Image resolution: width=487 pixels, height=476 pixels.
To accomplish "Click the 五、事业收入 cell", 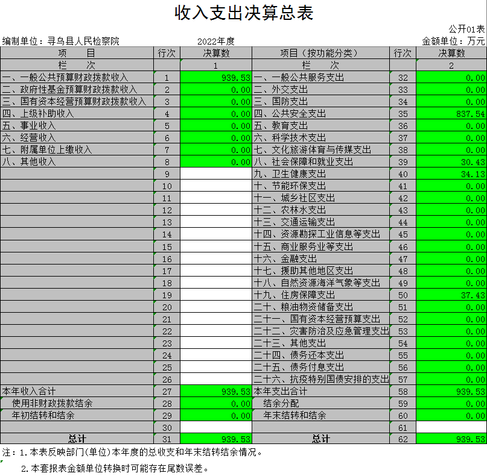I will click(x=77, y=125).
